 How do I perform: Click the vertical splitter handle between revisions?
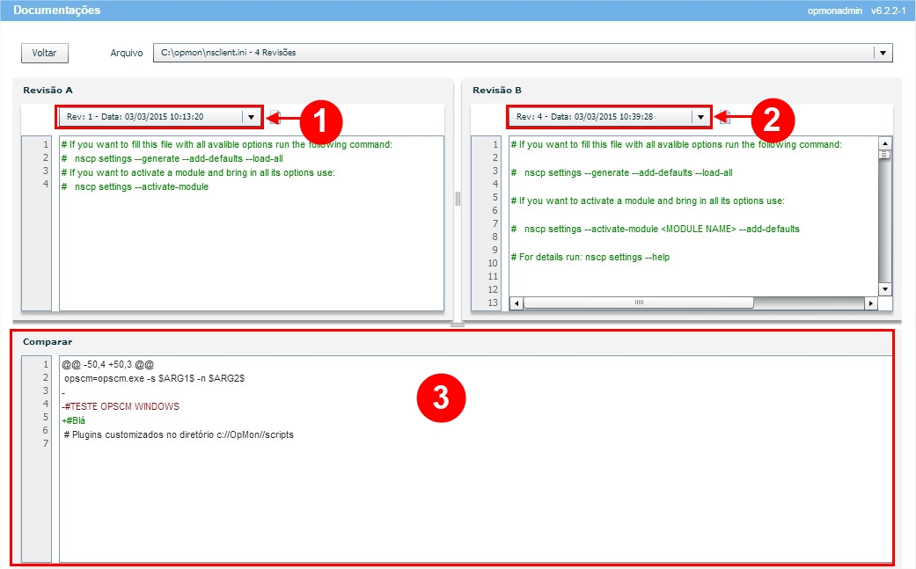tap(458, 200)
